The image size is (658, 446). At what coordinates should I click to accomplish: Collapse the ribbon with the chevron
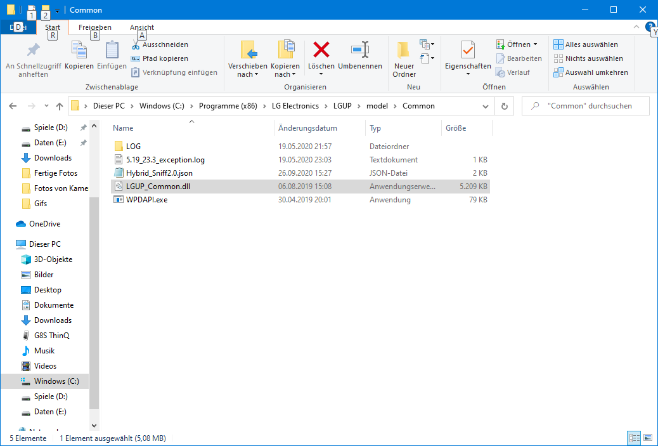coord(636,27)
